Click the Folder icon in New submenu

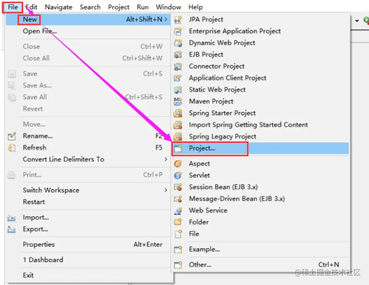[178, 222]
